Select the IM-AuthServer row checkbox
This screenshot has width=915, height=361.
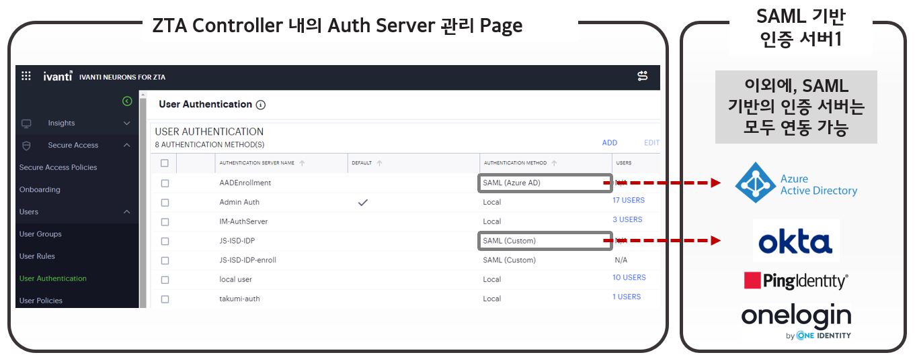coord(165,222)
